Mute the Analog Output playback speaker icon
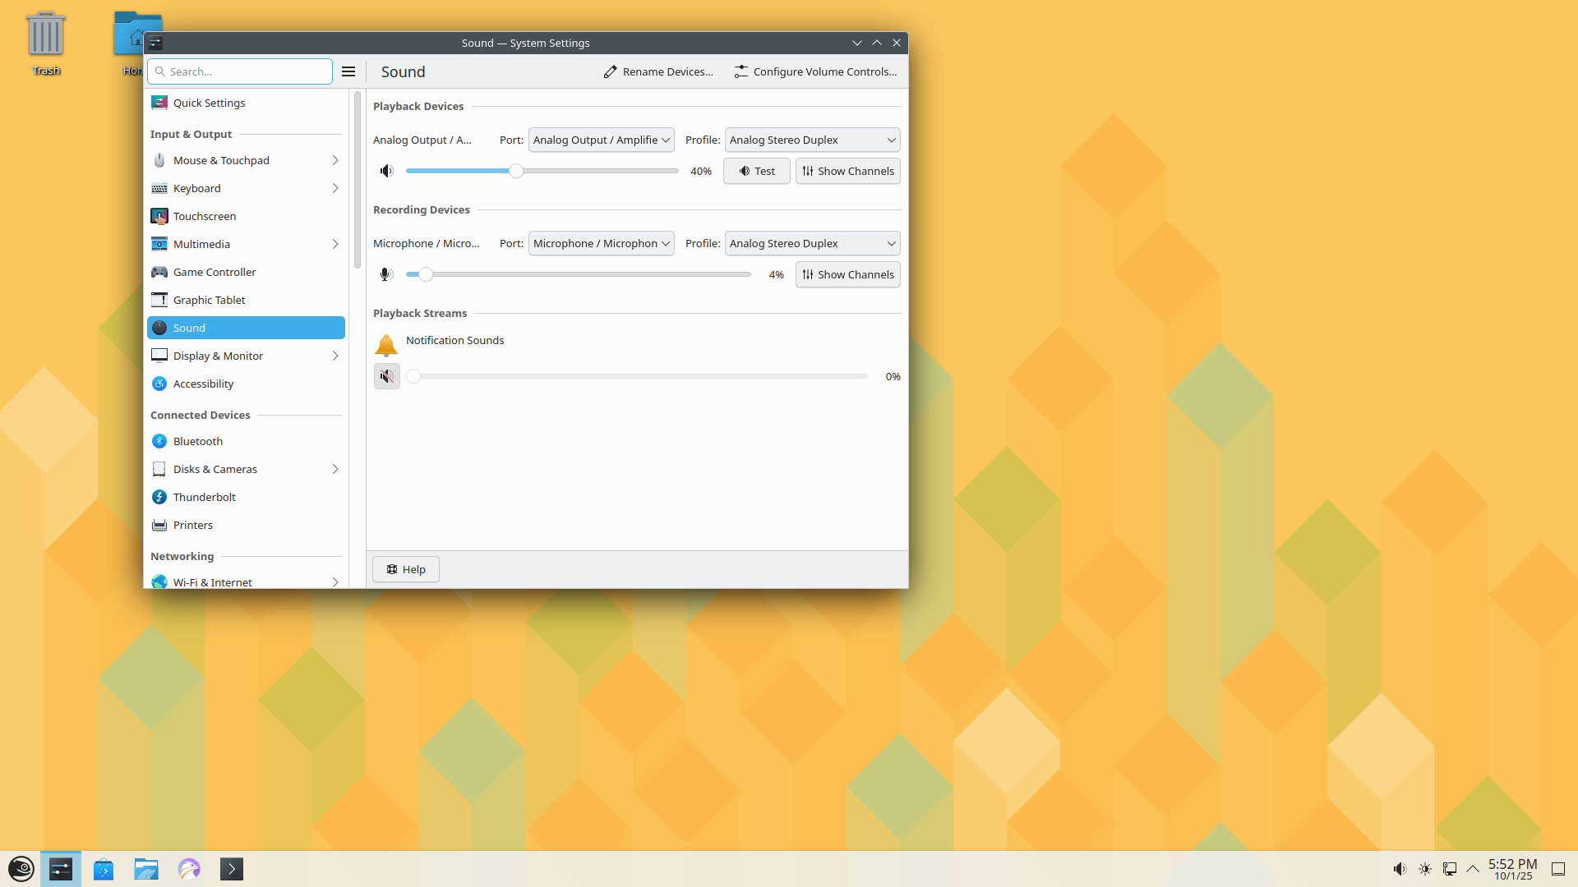The height and width of the screenshot is (887, 1578). pos(386,171)
